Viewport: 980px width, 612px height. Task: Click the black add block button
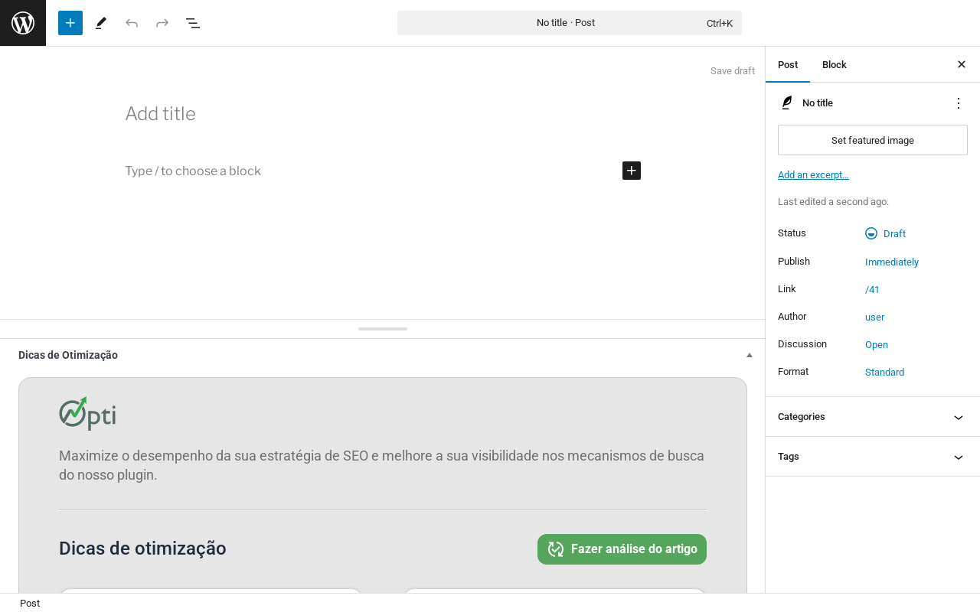point(632,171)
